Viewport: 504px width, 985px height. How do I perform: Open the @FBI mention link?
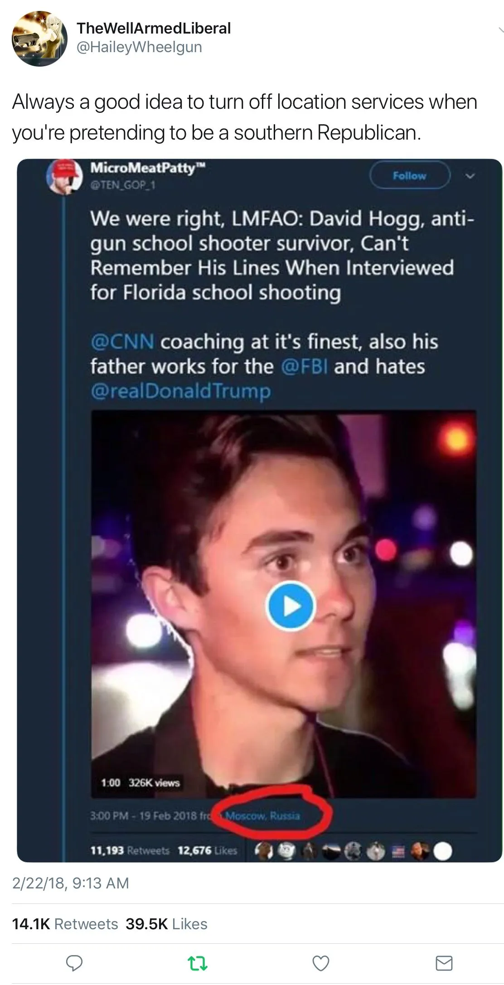304,366
